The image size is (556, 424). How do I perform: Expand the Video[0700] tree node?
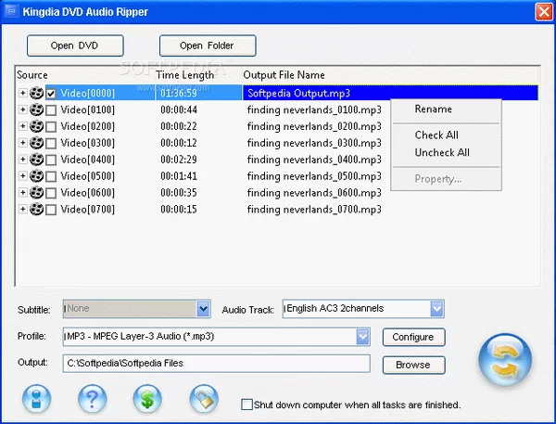[x=22, y=209]
